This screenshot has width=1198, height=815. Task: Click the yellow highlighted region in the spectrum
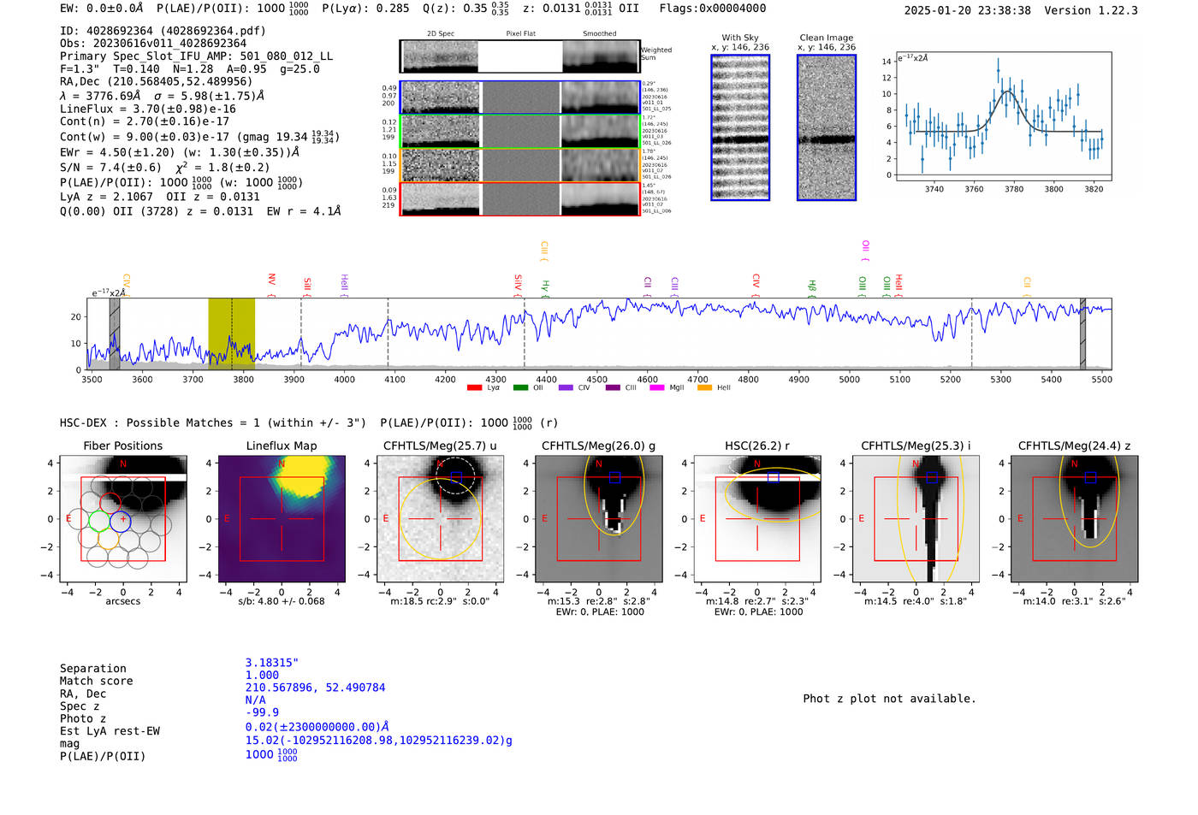[x=232, y=334]
